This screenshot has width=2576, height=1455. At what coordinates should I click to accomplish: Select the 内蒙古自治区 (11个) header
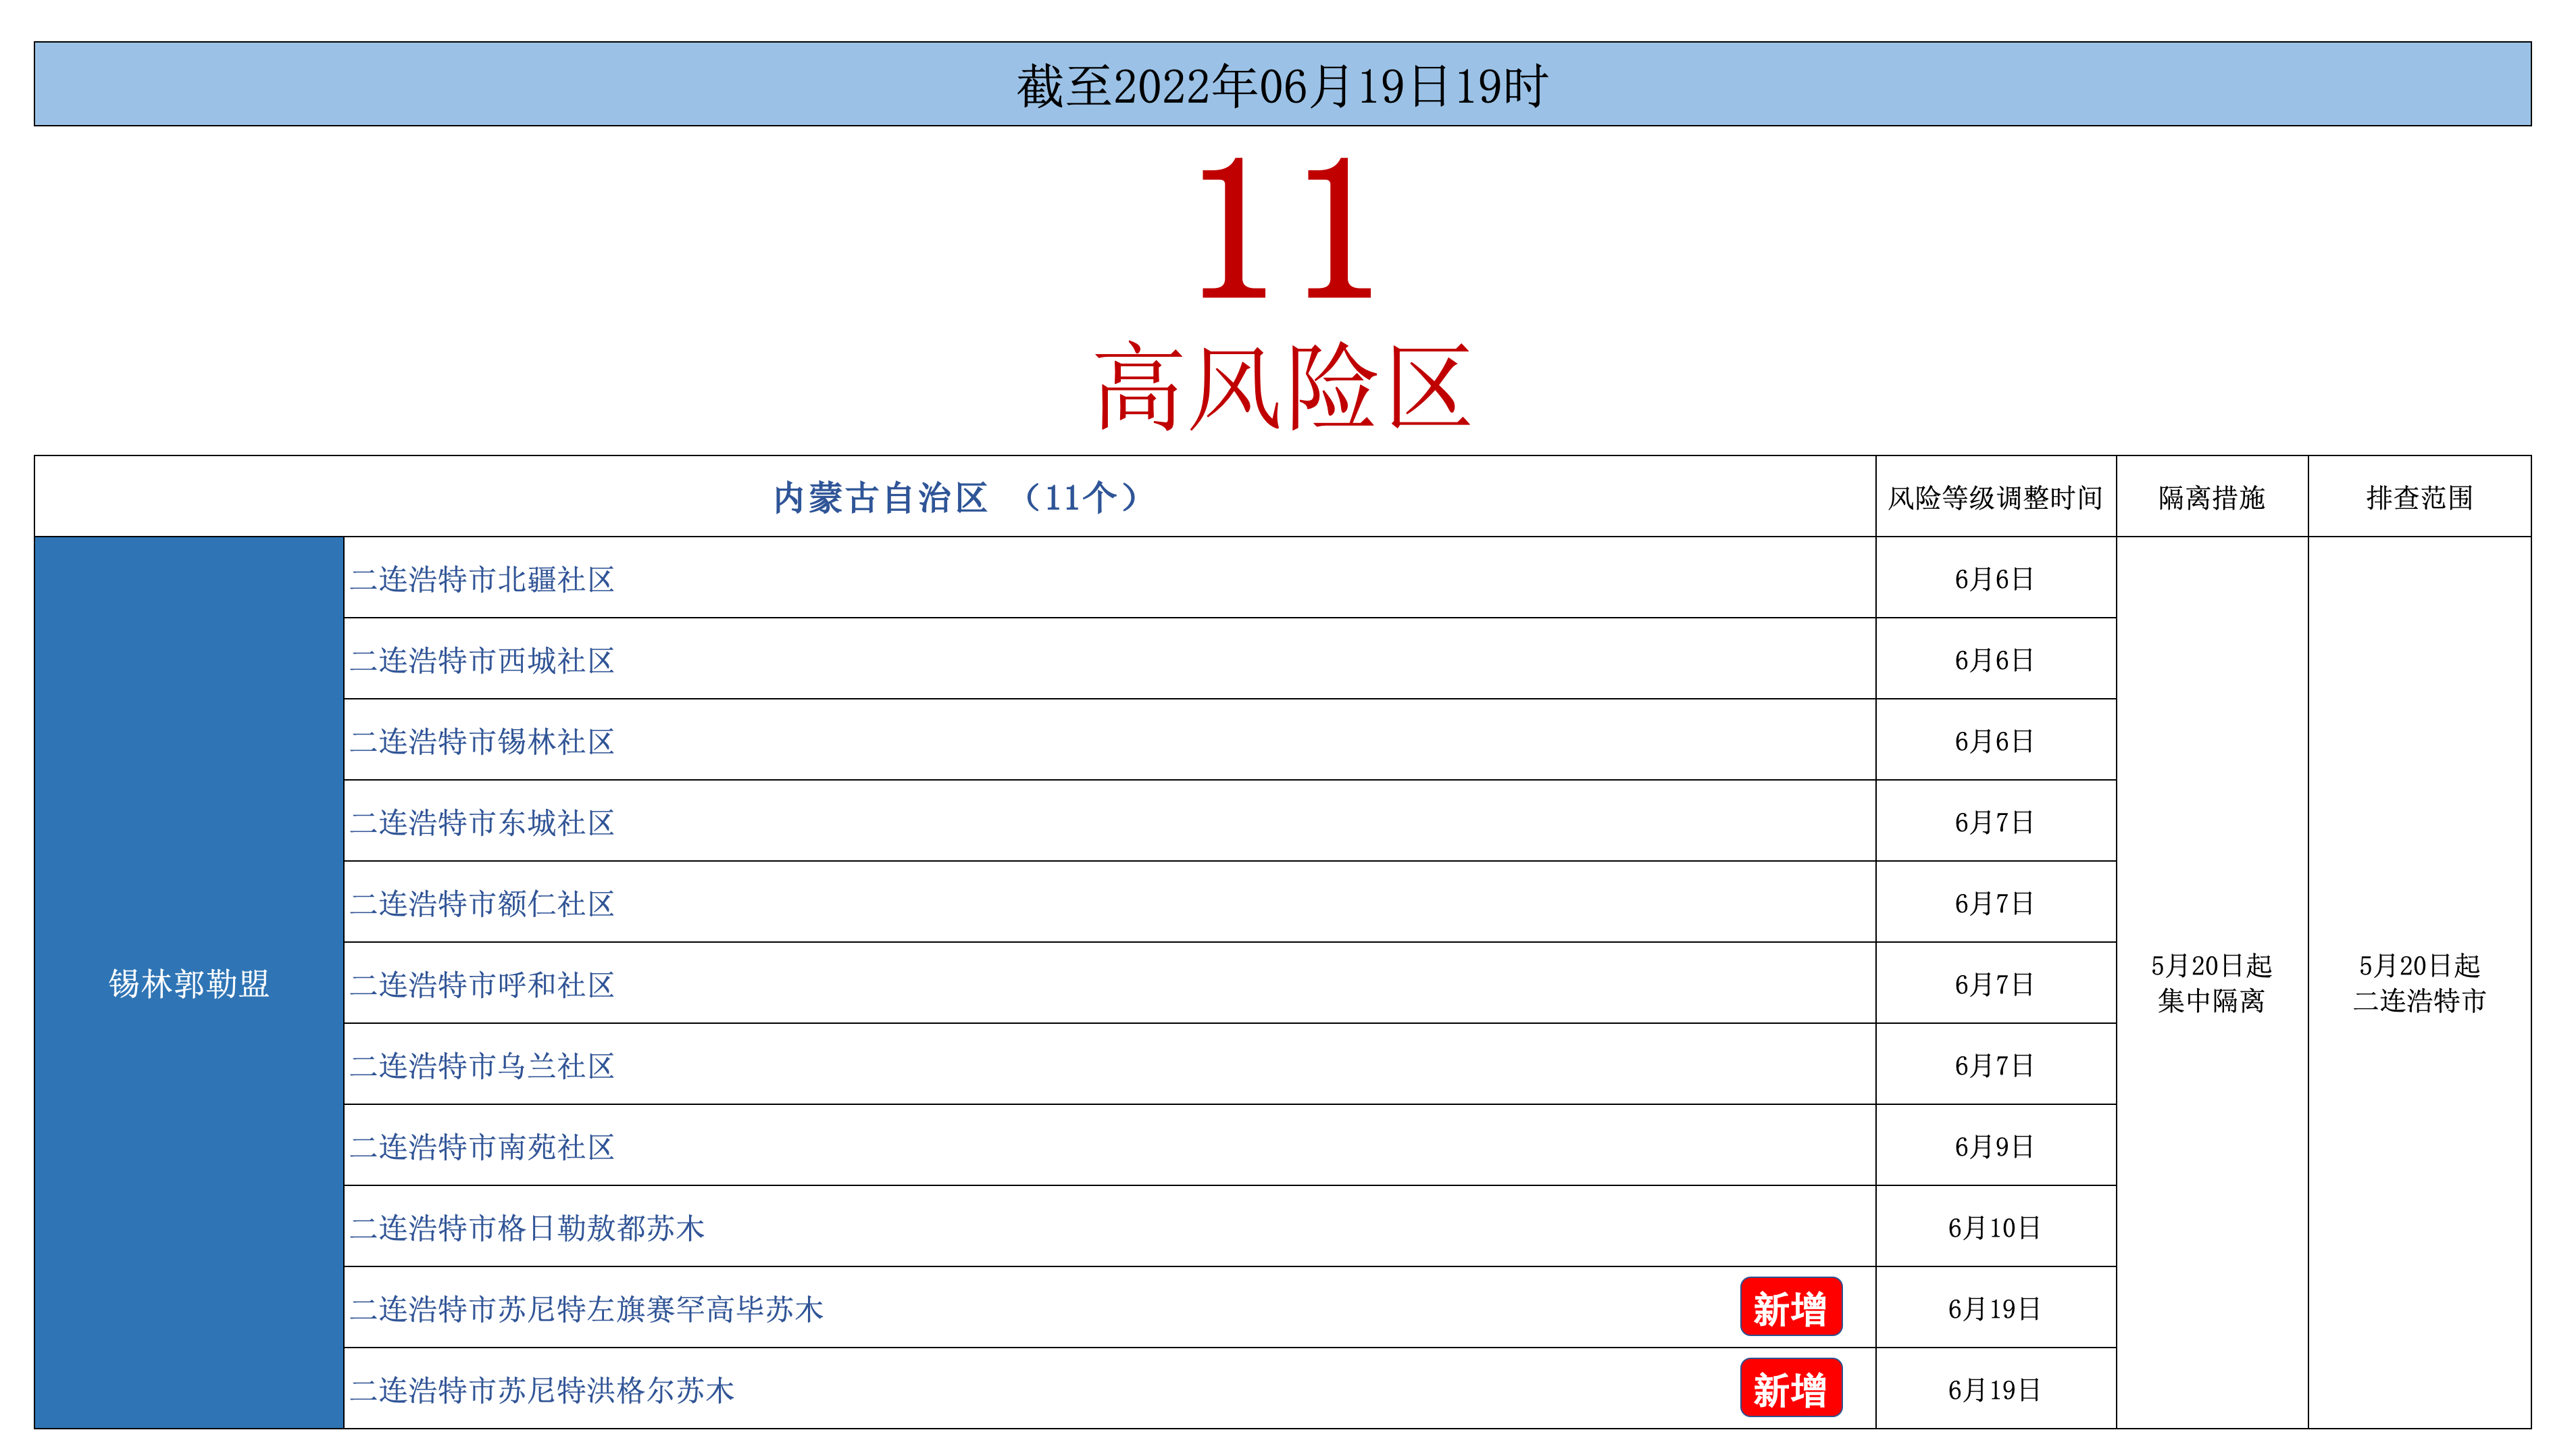coord(955,497)
